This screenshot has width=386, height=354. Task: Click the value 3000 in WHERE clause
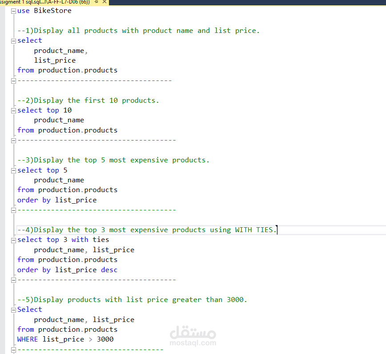pyautogui.click(x=105, y=339)
